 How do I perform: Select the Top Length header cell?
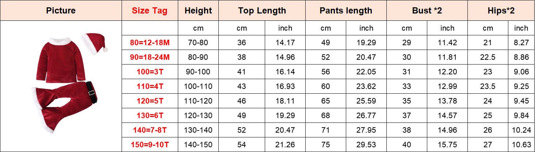click(262, 11)
